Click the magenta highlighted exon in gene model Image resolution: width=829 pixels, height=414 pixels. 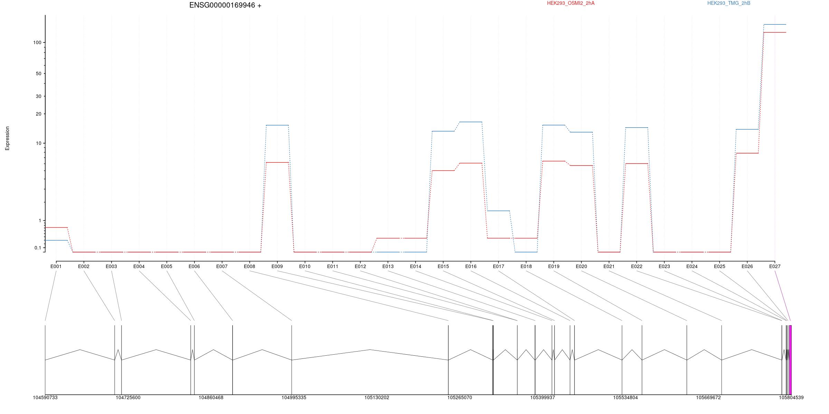[x=790, y=360]
